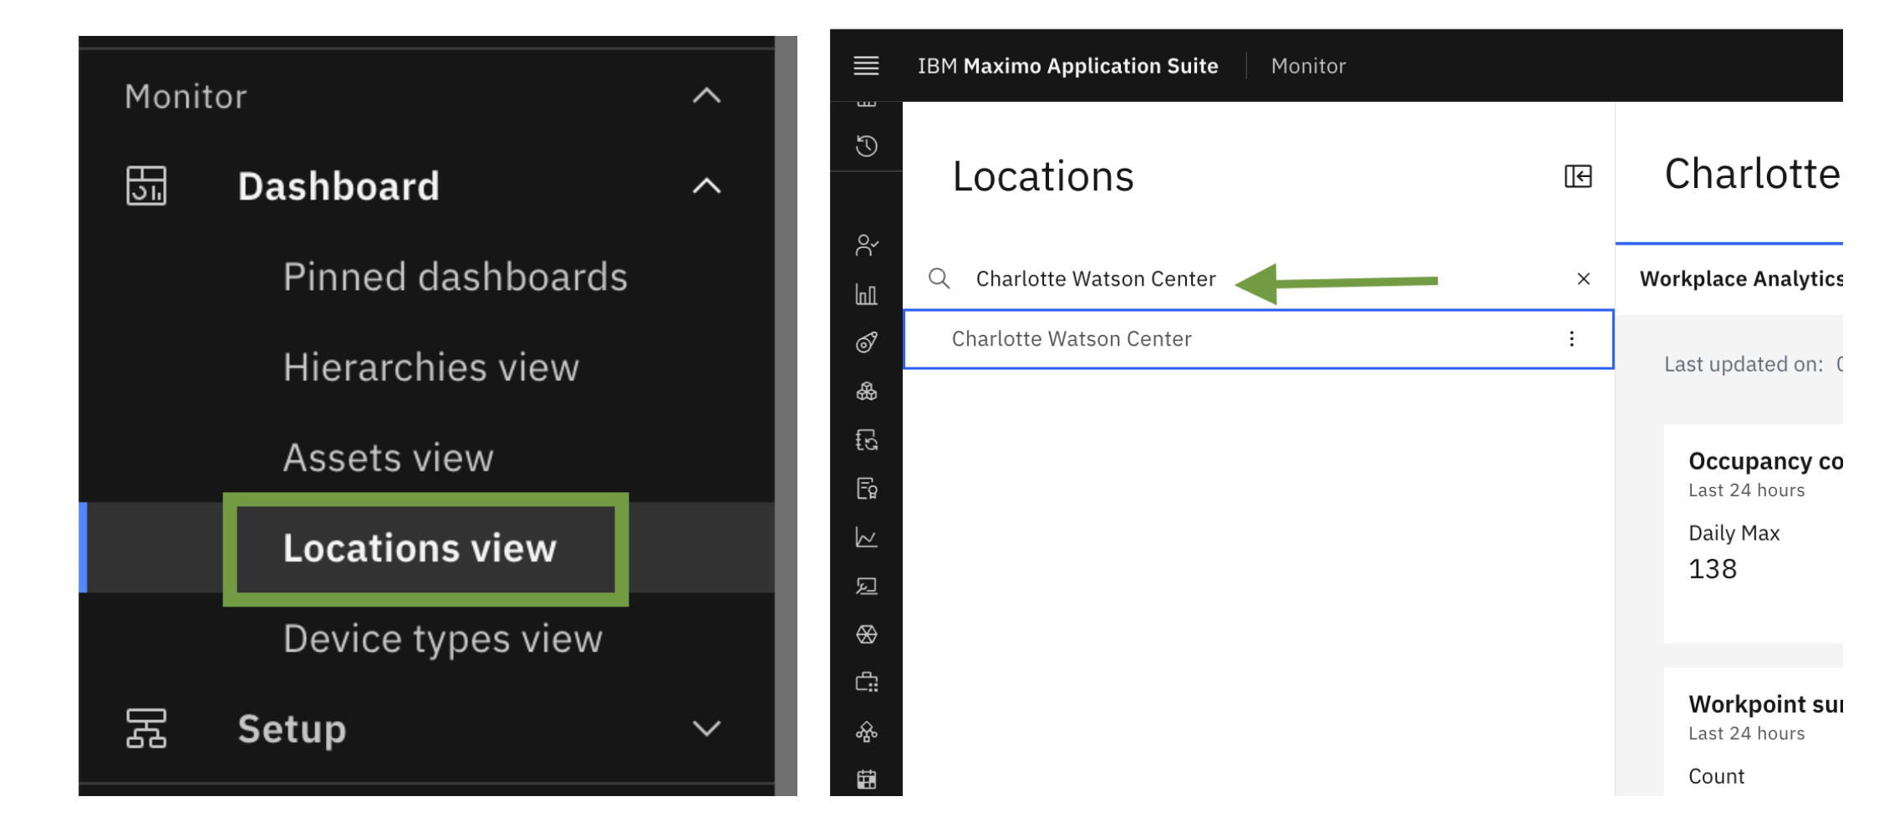Click the Setup menu label

coord(292,728)
